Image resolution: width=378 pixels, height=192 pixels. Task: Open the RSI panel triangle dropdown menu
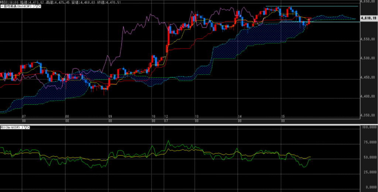point(25,128)
